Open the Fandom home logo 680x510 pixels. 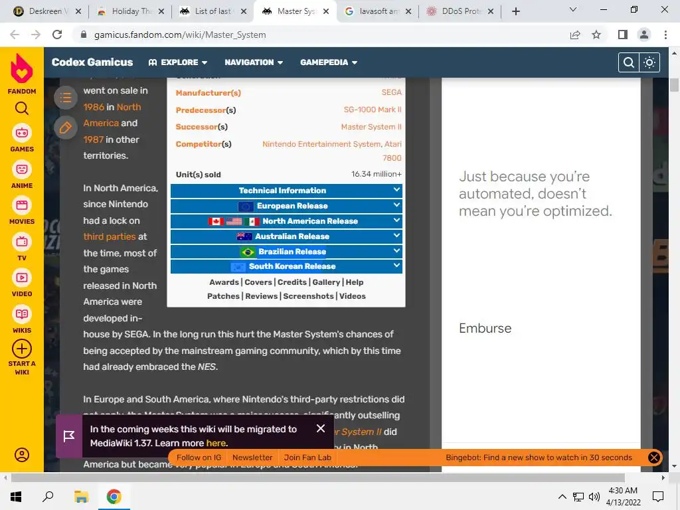pyautogui.click(x=22, y=68)
